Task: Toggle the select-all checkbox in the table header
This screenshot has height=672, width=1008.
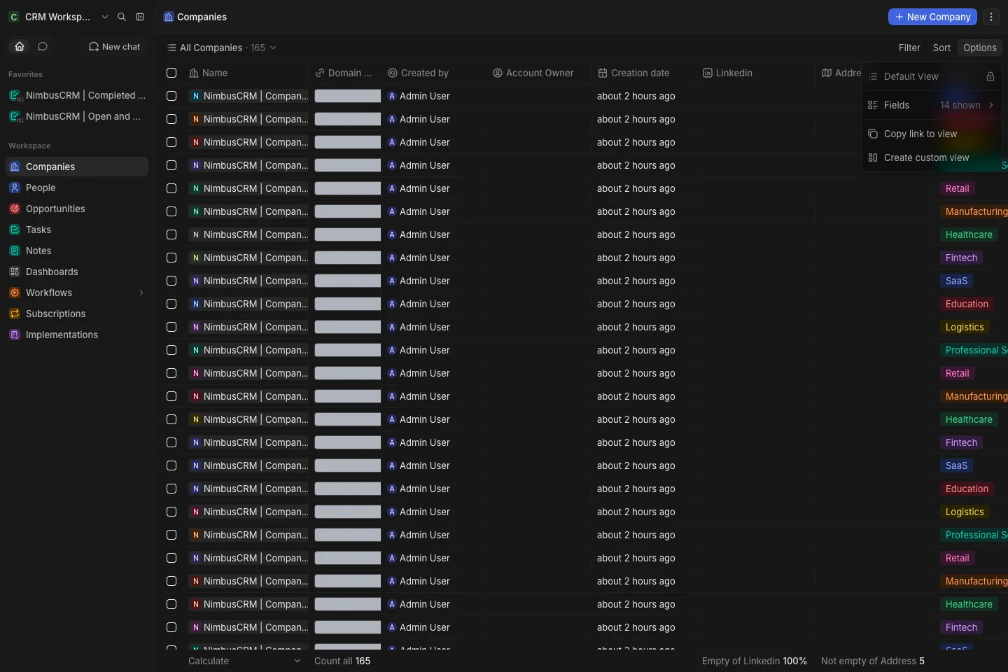Action: (171, 73)
